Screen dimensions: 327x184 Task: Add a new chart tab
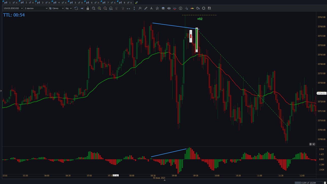pos(136,3)
